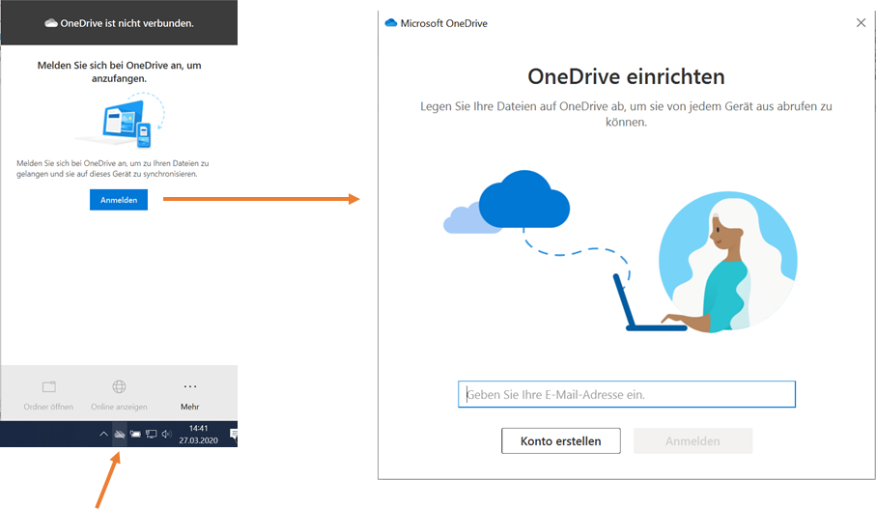Click the 'Online anzeigen' label text
Screen dimensions: 876x509
click(119, 407)
